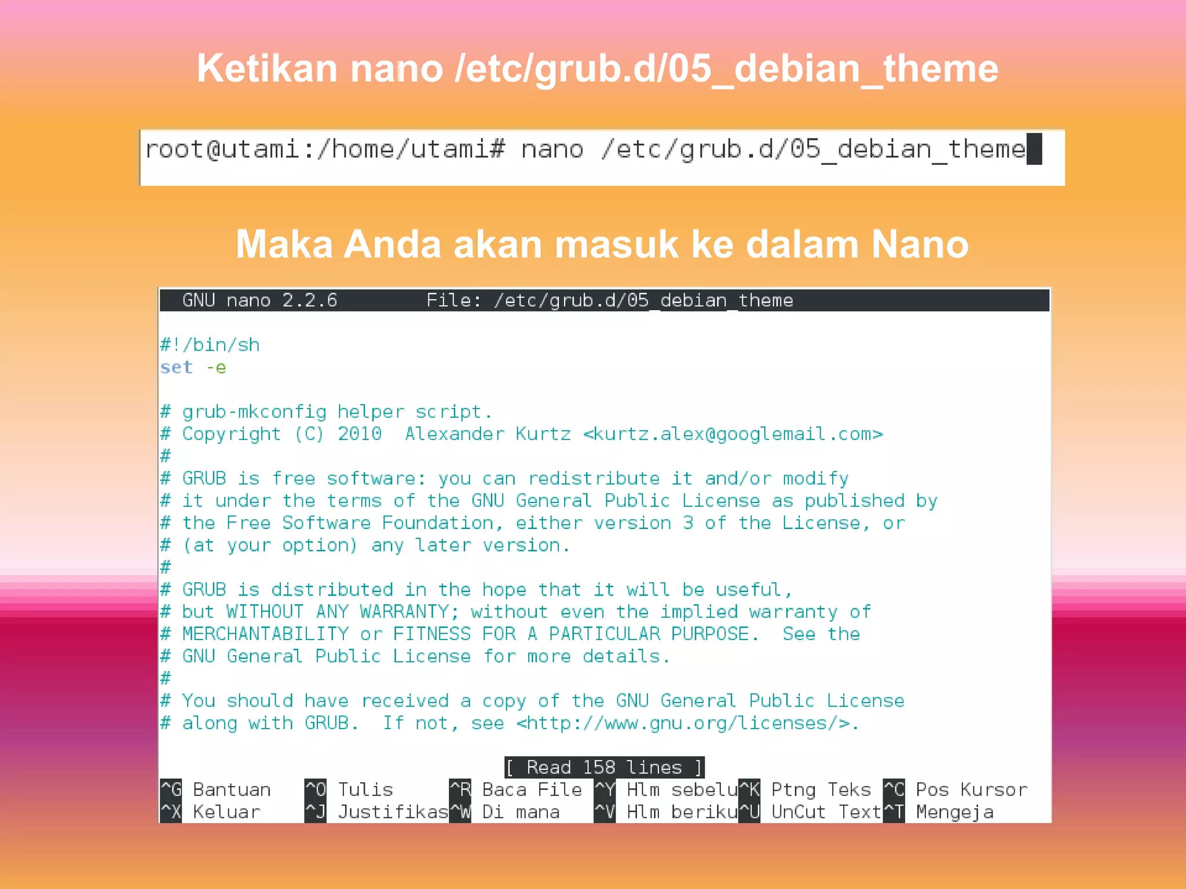Click the ^T Mengeja spell shortcut
Screen dimensions: 1186x889
(x=939, y=812)
